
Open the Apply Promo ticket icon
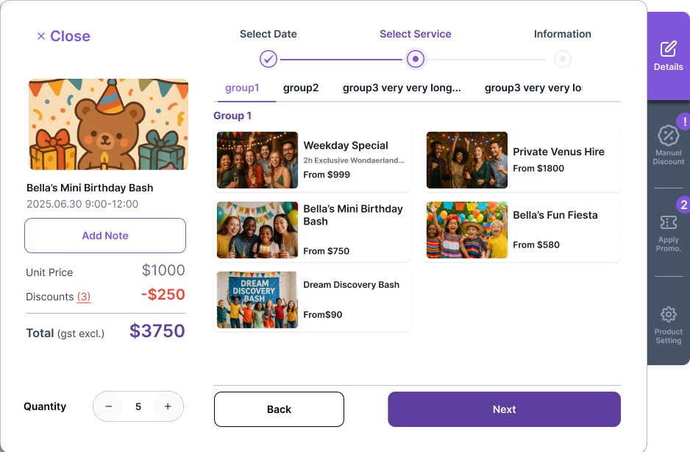[x=668, y=222]
